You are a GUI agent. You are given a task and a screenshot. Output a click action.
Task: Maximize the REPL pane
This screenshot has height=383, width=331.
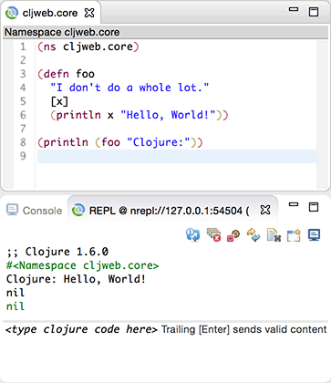(314, 207)
